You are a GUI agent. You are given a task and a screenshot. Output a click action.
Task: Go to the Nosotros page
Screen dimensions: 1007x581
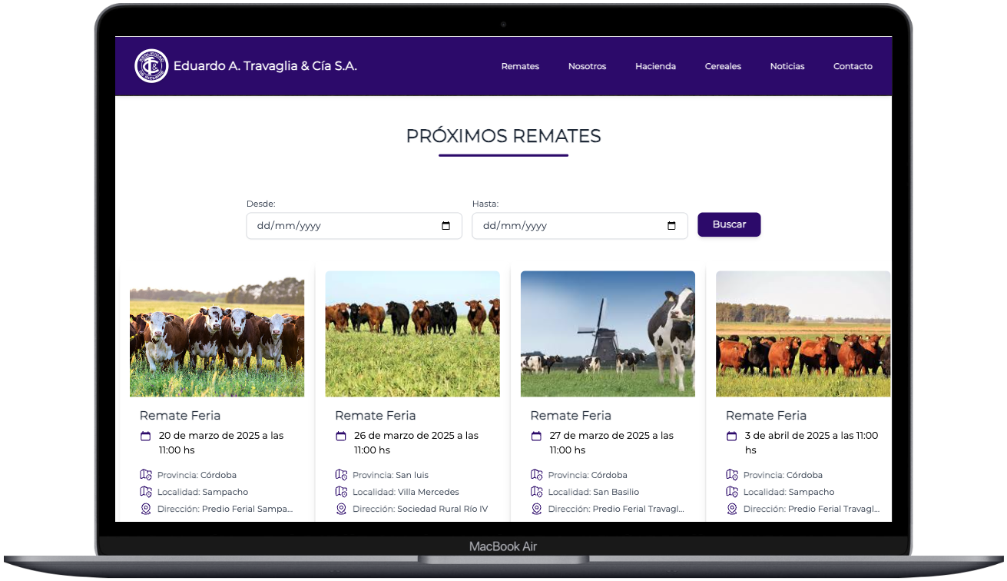587,67
